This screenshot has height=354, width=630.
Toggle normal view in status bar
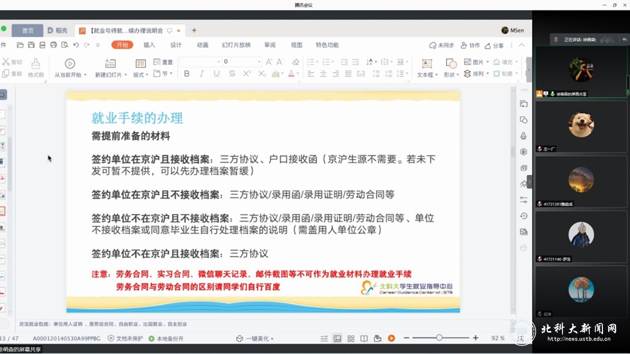(x=337, y=338)
